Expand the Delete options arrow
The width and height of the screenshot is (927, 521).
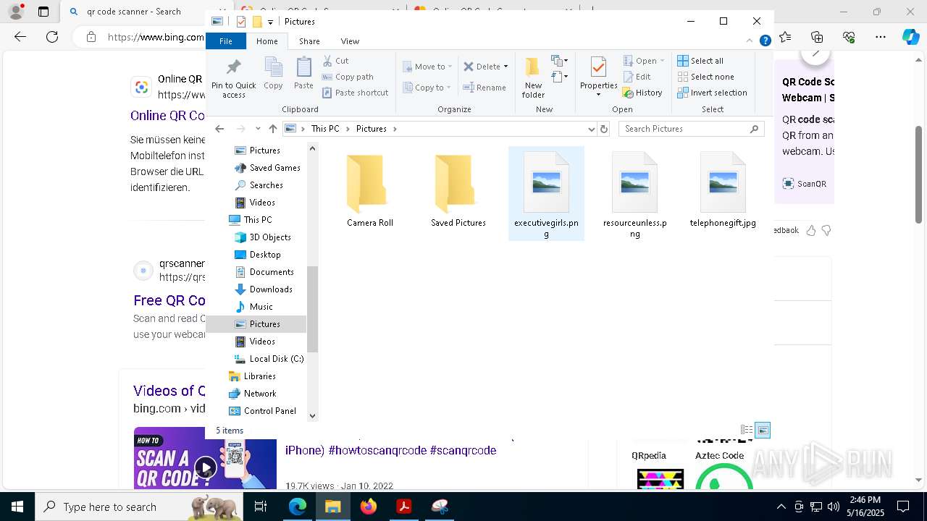pyautogui.click(x=506, y=67)
